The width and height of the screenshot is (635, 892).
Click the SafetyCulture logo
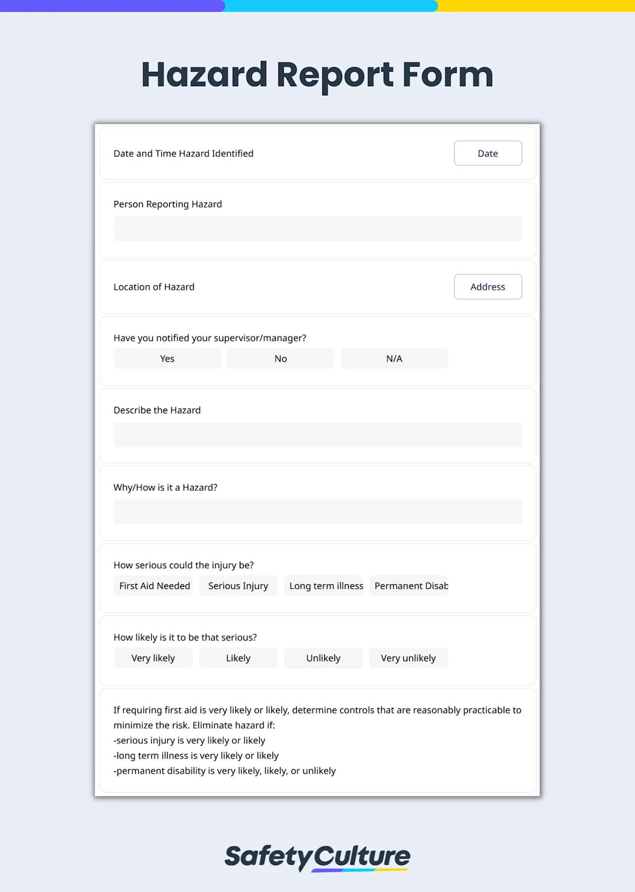click(317, 858)
